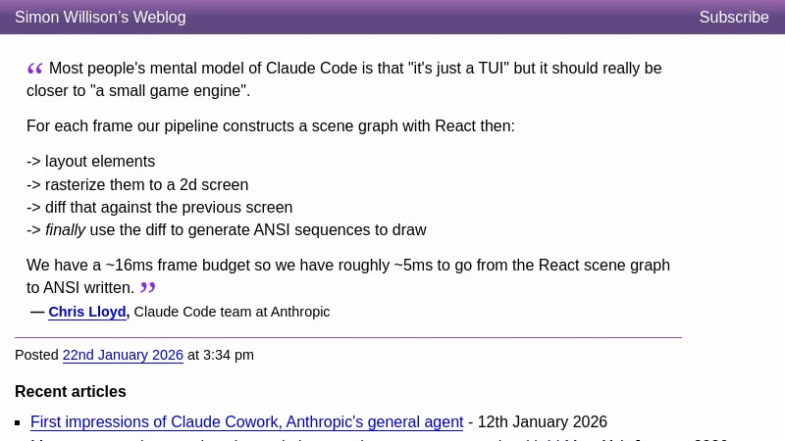Click the em dash before Chris Lloyd
Viewport: 785px width, 441px height.
[x=37, y=312]
